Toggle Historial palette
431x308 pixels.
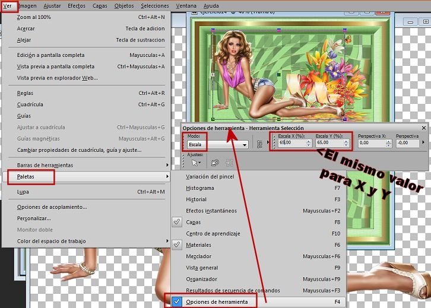point(258,199)
